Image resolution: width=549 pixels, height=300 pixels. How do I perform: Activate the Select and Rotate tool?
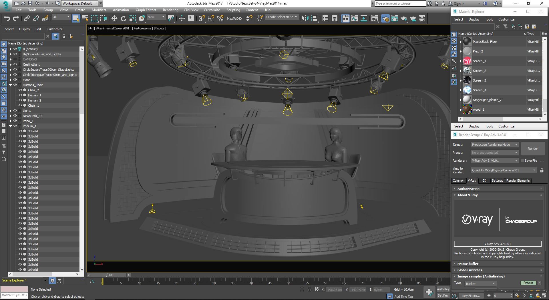tap(123, 19)
